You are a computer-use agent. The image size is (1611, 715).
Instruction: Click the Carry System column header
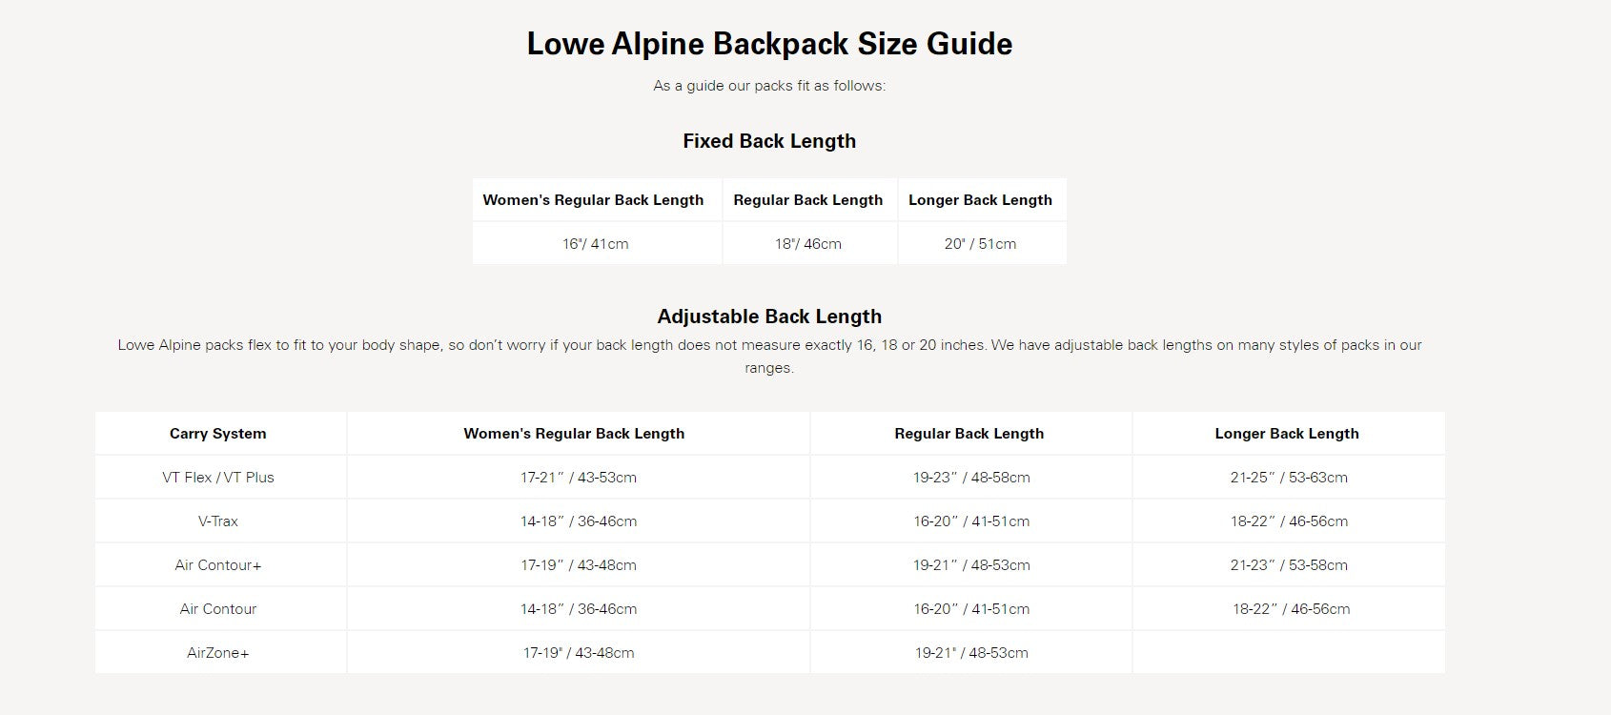click(x=218, y=434)
